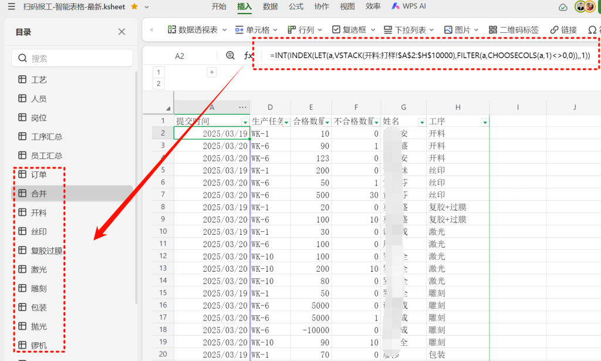
Task: Open the 公式 tab
Action: pos(296,6)
